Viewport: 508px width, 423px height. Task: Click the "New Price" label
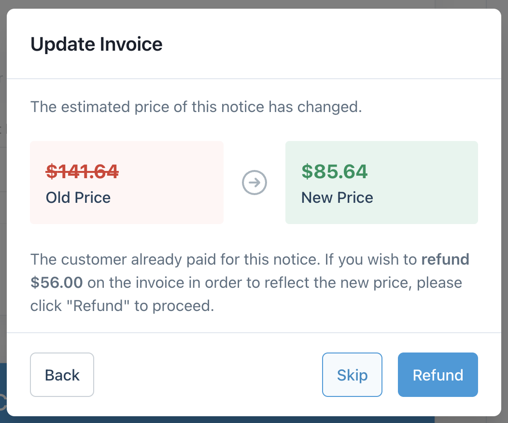click(x=337, y=197)
